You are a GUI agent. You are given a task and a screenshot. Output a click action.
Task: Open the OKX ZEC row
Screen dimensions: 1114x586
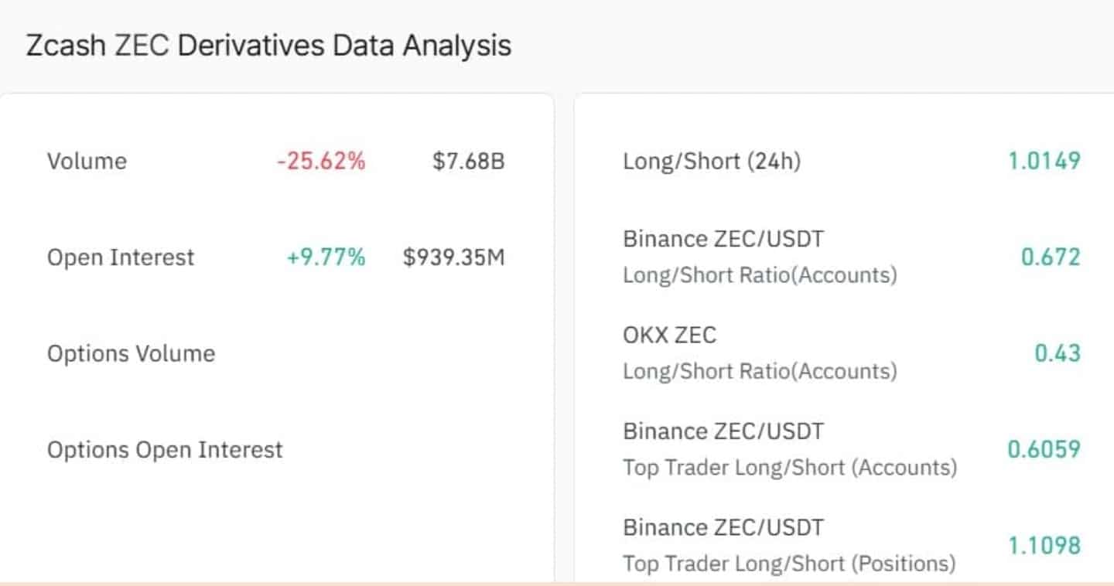pos(670,336)
